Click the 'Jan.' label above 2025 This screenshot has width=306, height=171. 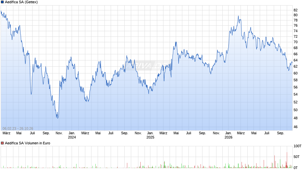150,133
